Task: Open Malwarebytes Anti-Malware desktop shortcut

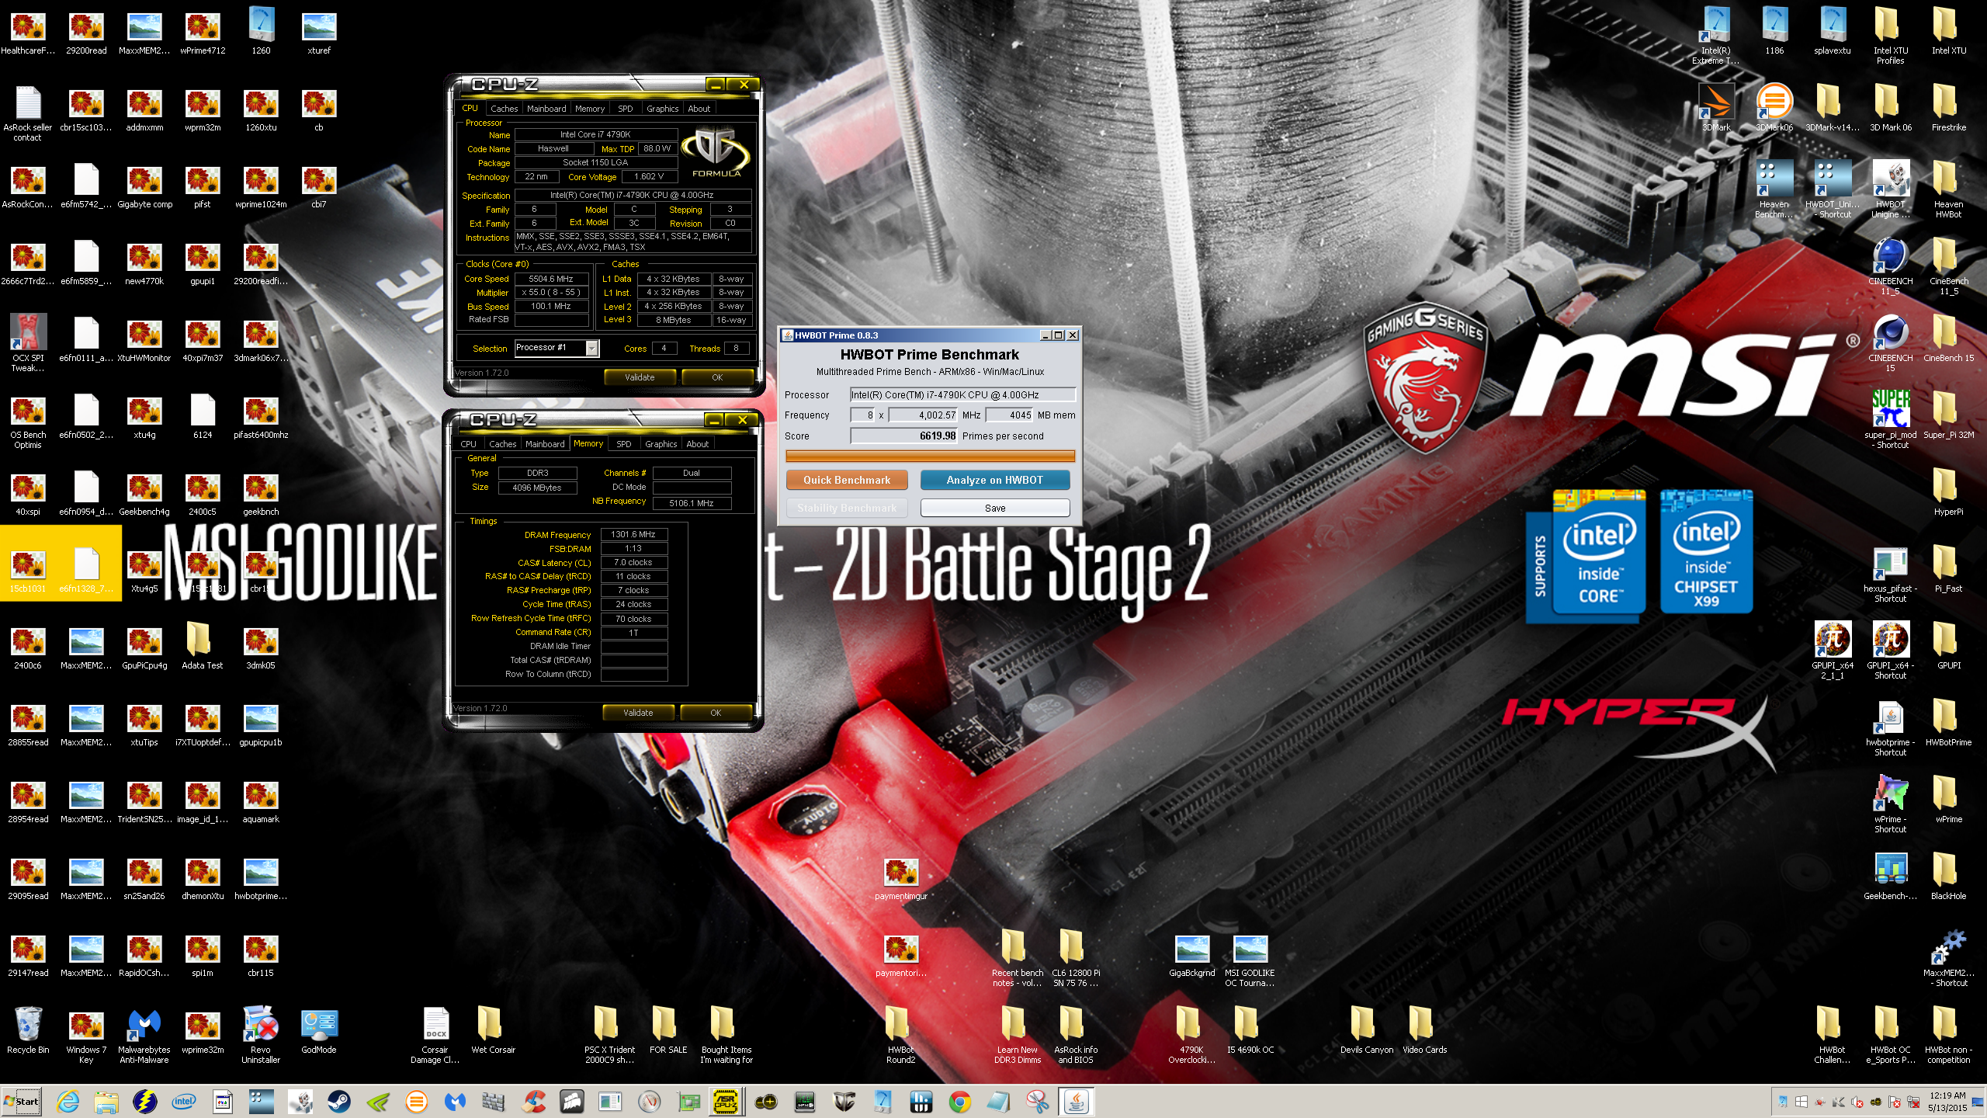Action: coord(144,1036)
